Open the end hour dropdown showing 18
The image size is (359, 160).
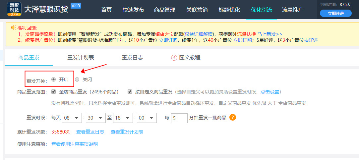(x=123, y=118)
